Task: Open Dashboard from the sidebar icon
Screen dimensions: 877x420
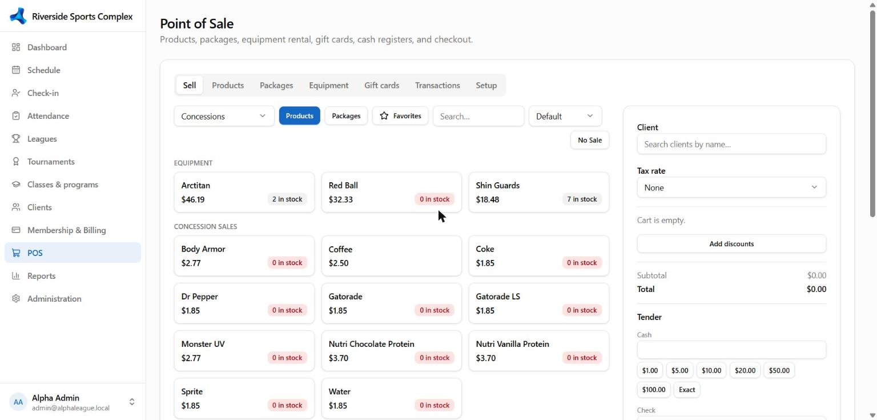Action: tap(16, 47)
